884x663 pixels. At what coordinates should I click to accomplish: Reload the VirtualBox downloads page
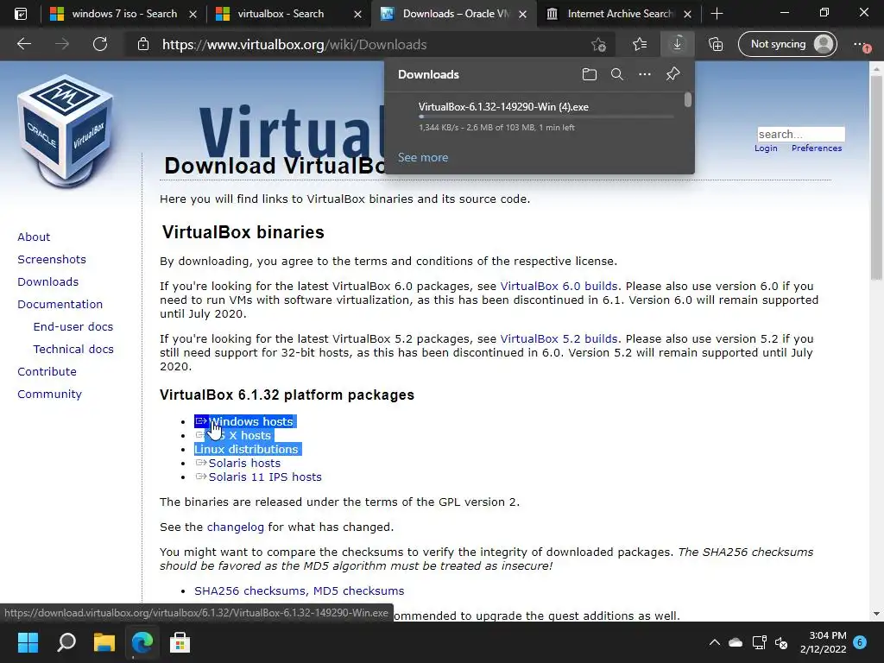click(x=100, y=44)
